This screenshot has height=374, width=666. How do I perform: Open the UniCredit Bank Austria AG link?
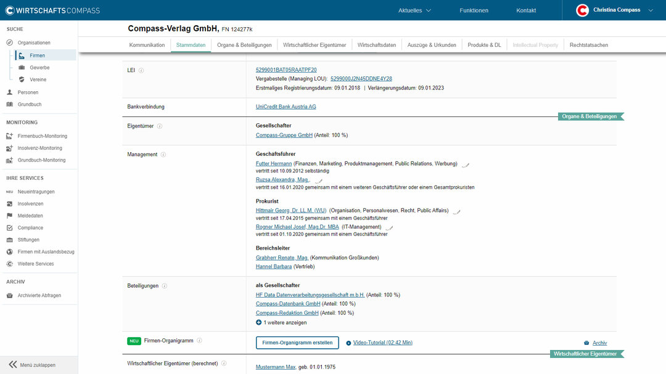[x=286, y=107]
